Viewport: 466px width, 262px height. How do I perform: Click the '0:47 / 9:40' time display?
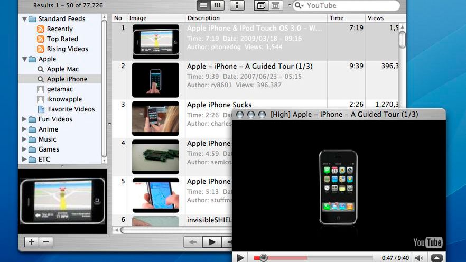coord(395,258)
